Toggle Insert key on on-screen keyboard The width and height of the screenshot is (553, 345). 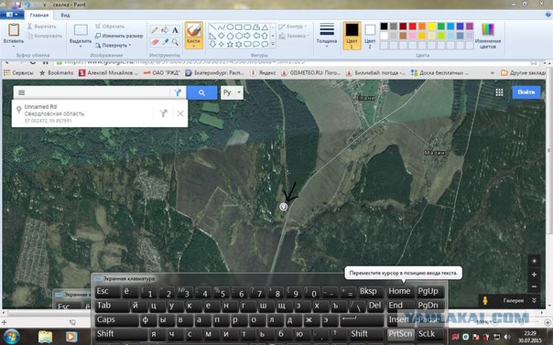(400, 319)
